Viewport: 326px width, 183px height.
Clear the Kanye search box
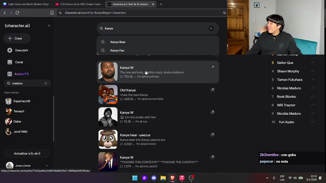[x=211, y=28]
